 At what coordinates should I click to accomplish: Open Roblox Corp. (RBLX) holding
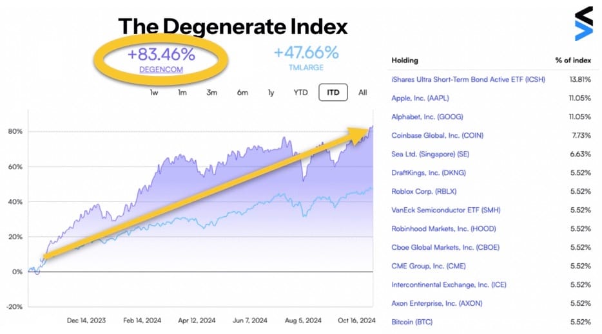click(424, 191)
